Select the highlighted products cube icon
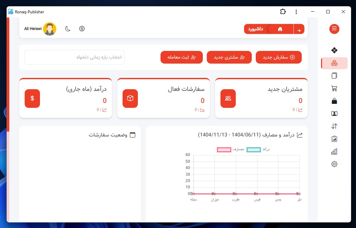Screen dimensions: 356x228 334,63
